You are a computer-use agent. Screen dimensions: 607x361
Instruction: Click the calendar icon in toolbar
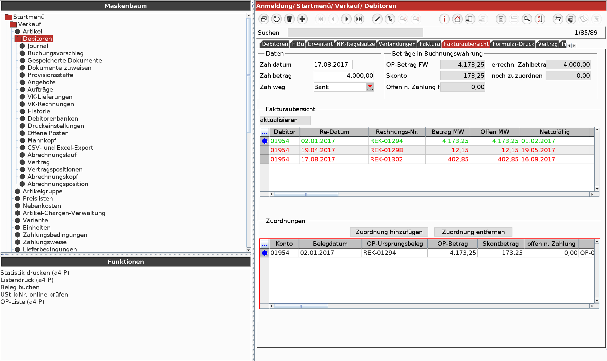click(x=584, y=19)
